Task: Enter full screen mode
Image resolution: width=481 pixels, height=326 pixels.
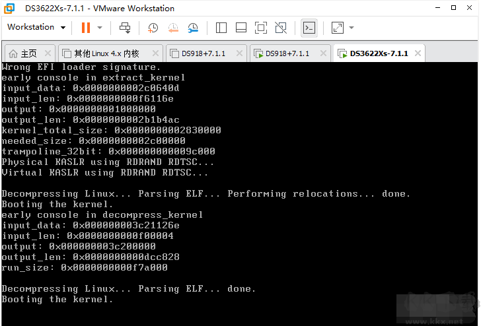Action: (x=261, y=28)
